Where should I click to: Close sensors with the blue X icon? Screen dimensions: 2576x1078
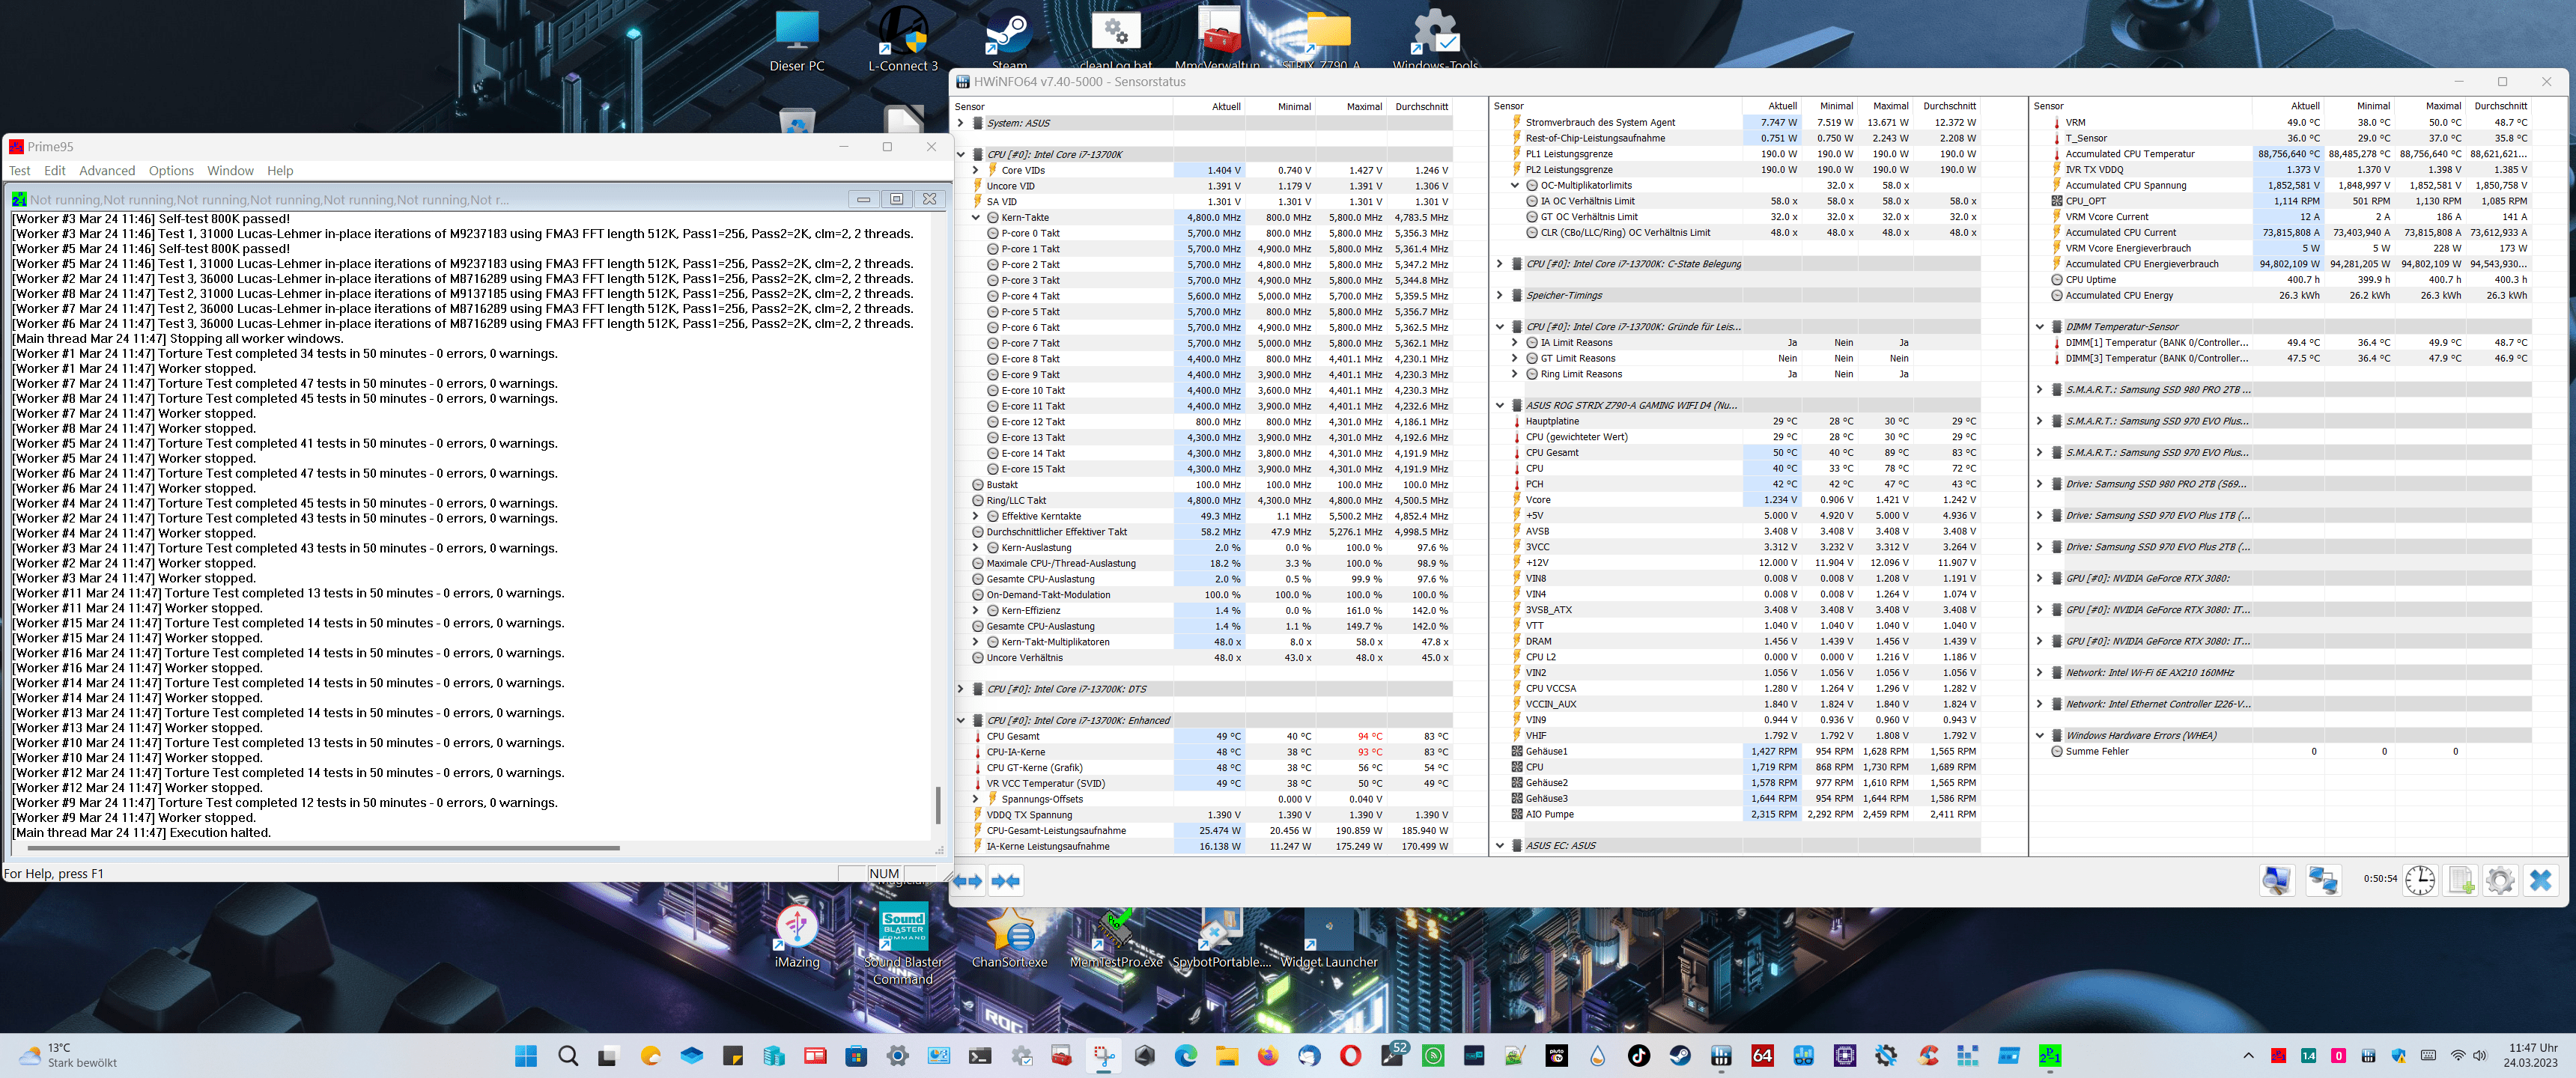point(2541,880)
